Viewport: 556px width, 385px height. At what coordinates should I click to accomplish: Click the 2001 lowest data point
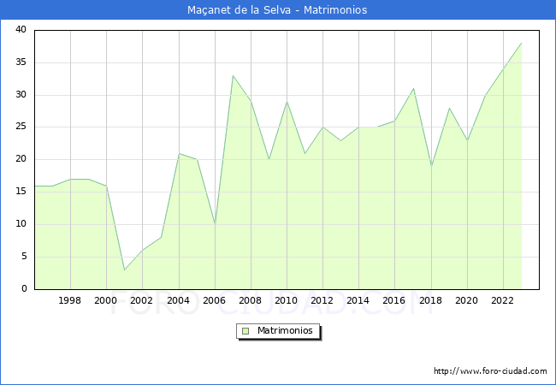pos(125,269)
